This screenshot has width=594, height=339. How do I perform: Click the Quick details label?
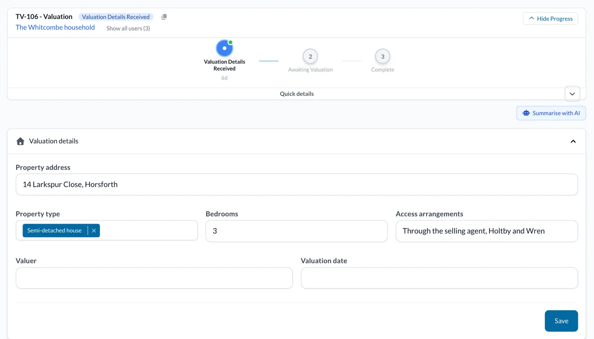coord(297,94)
